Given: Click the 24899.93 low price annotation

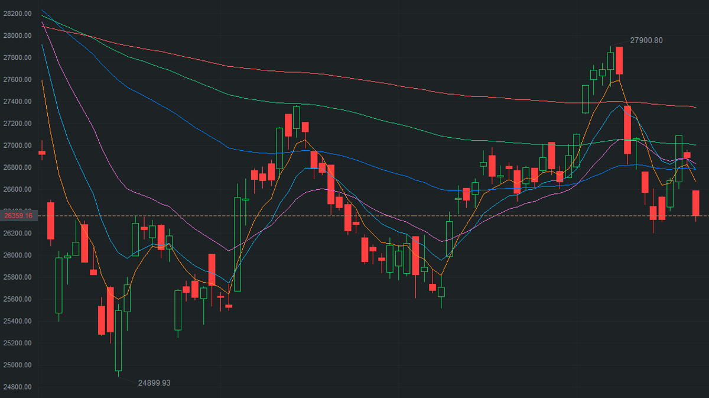Looking at the screenshot, I should click(154, 383).
